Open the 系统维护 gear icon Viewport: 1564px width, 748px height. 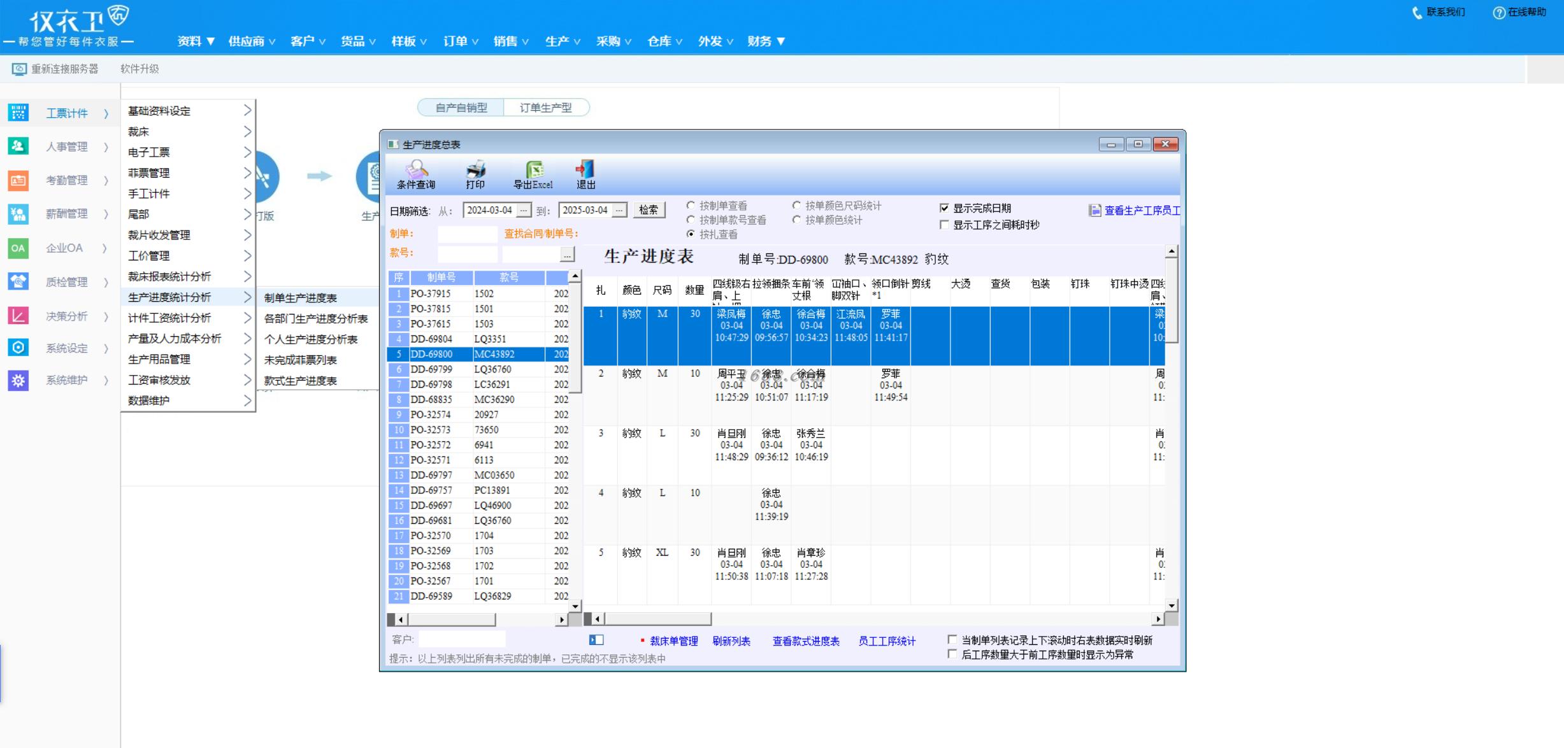18,380
